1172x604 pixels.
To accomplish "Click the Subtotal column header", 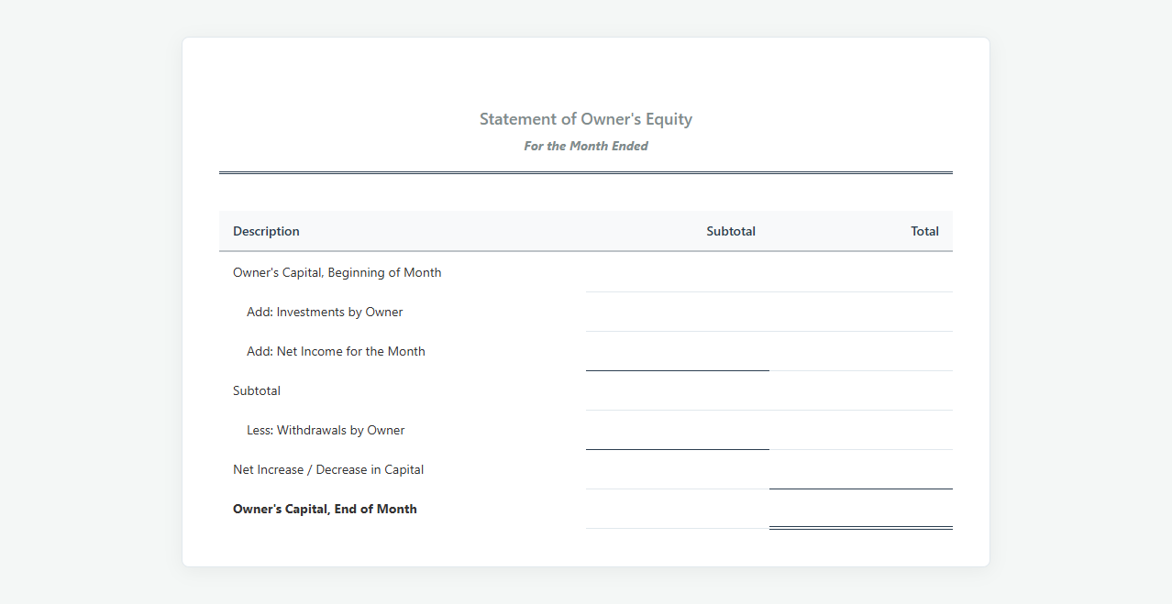I will pos(731,231).
